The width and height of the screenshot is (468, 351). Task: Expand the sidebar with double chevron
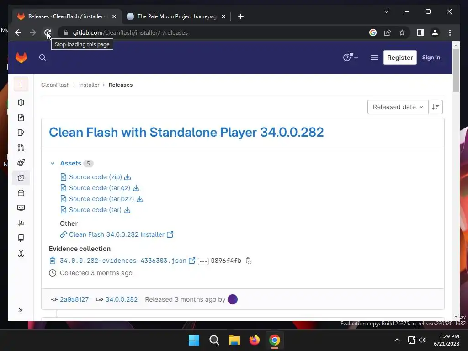pos(20,310)
